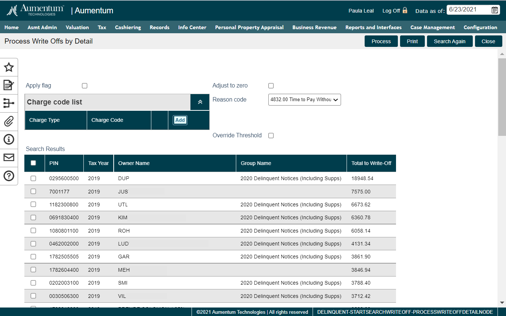Image resolution: width=506 pixels, height=316 pixels.
Task: Click owner name ROH in results
Action: point(124,231)
